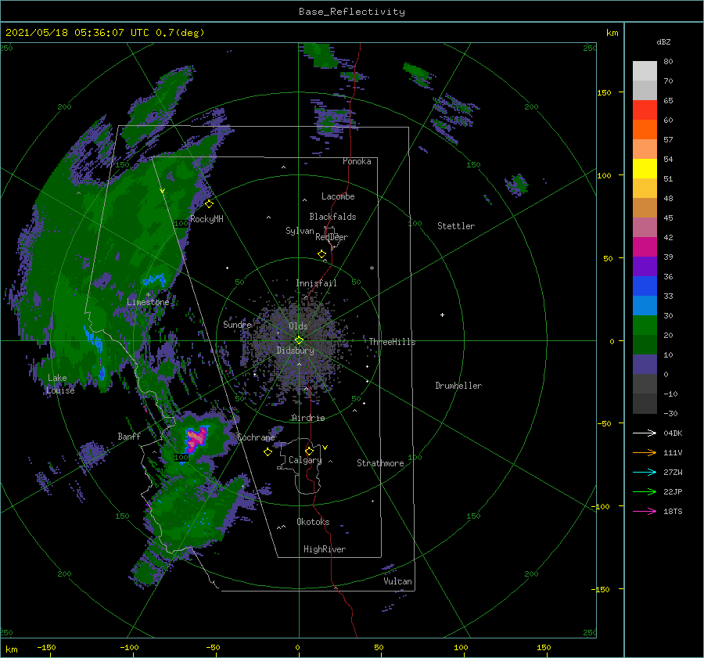Click the Cochrane label
This screenshot has width=704, height=658.
256,437
